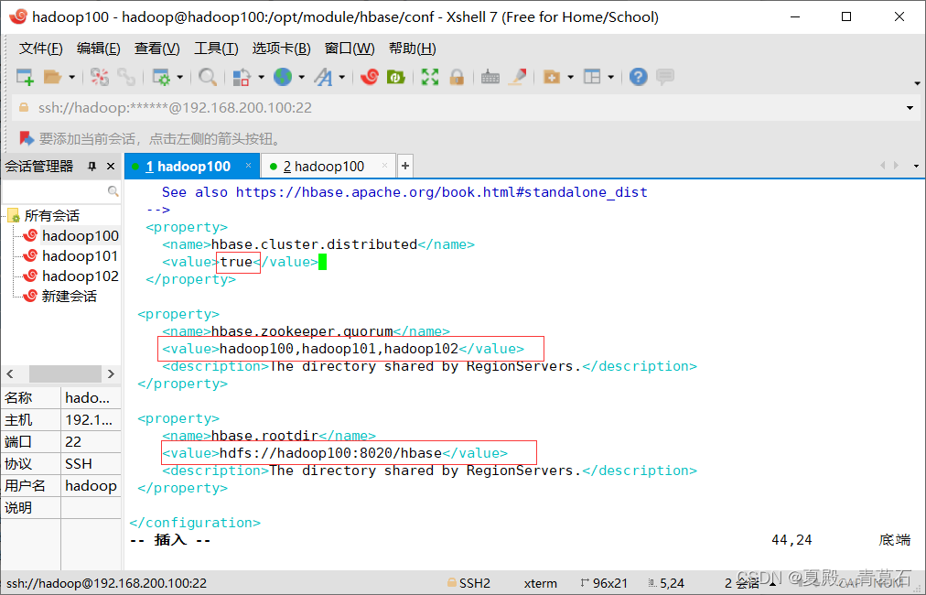Click the Font toolbar icon
926x595 pixels.
[x=323, y=77]
